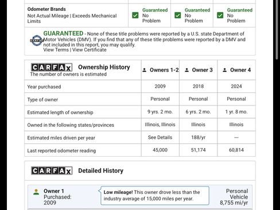Click year purchased value 2018
280x210 pixels.
click(198, 87)
